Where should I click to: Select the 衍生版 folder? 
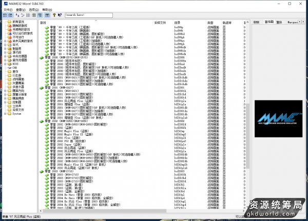click(17, 75)
